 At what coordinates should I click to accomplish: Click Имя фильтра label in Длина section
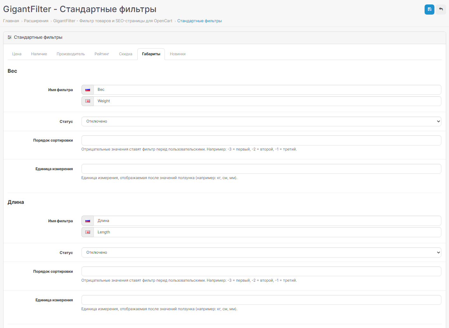[x=61, y=221]
